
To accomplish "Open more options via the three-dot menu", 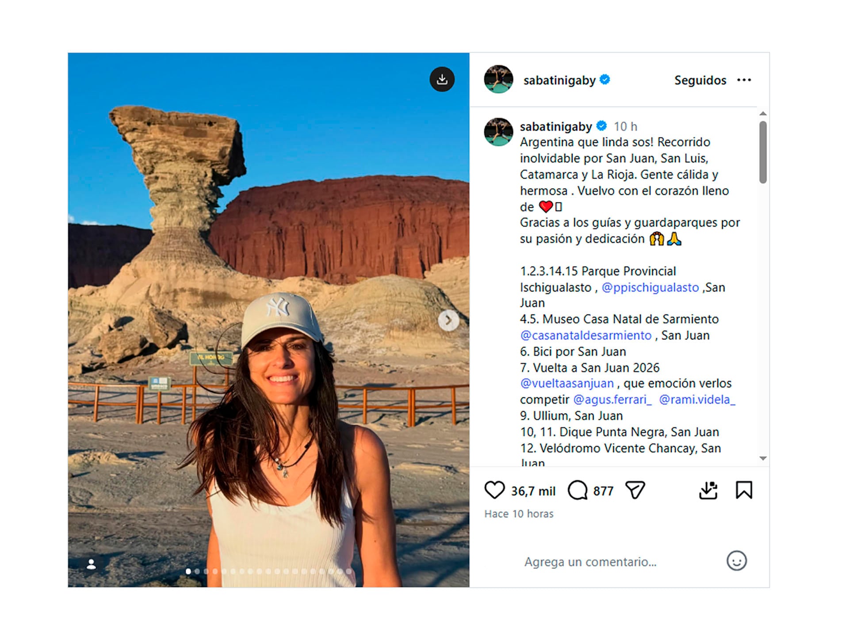I will [x=745, y=80].
